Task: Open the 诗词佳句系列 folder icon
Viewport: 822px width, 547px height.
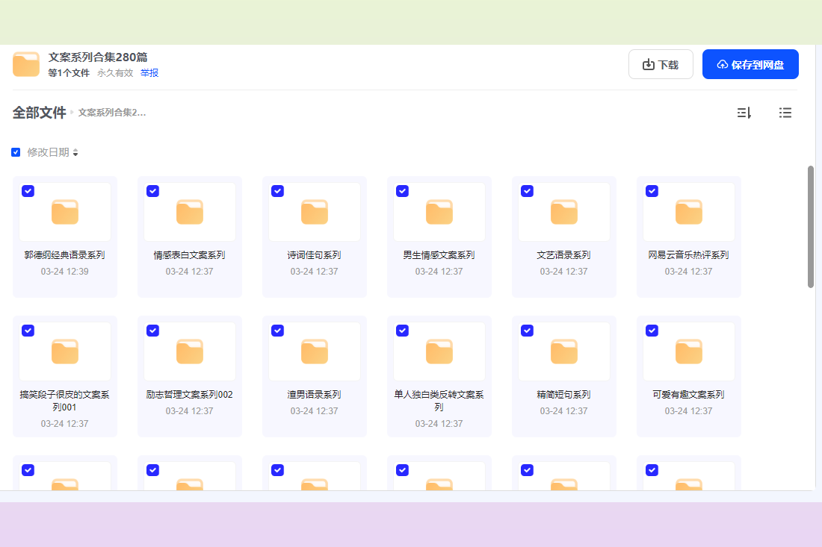Action: point(315,212)
